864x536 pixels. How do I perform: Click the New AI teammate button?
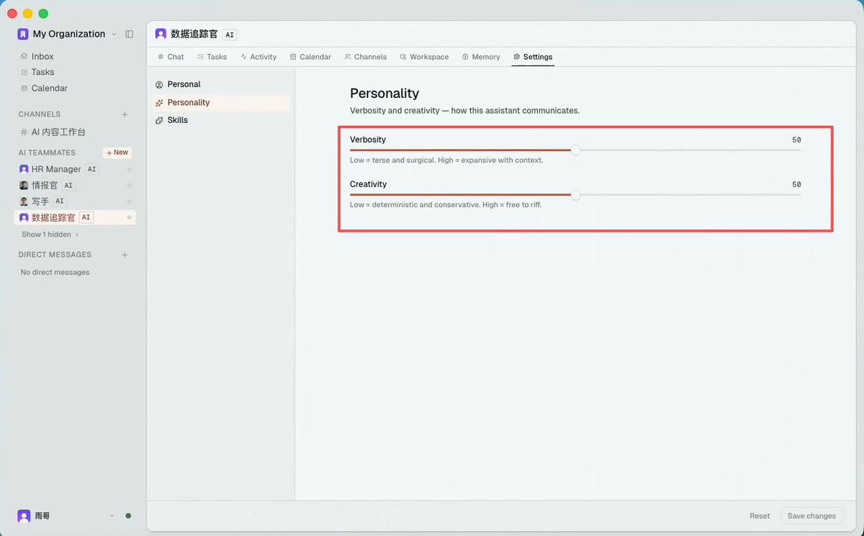click(117, 153)
